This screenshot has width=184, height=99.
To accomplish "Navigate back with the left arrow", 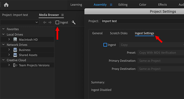I will click(x=45, y=22).
